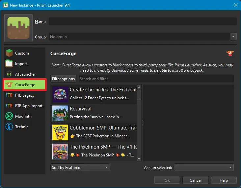Click the grass block instance icon
This screenshot has width=241, height=188.
[18, 28]
